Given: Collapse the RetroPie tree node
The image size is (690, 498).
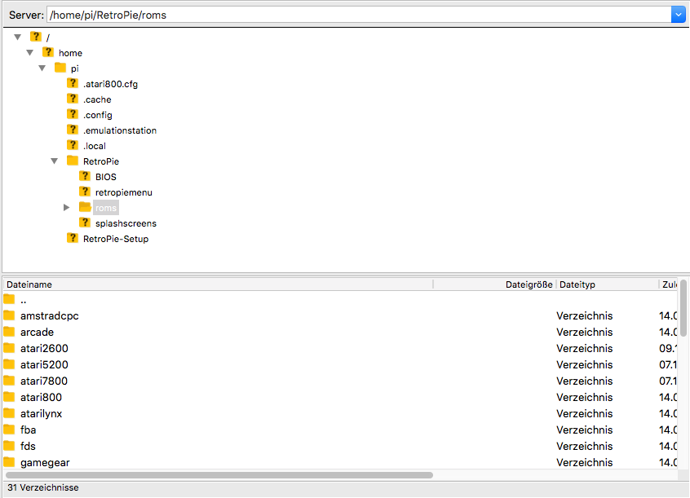Looking at the screenshot, I should click(55, 161).
